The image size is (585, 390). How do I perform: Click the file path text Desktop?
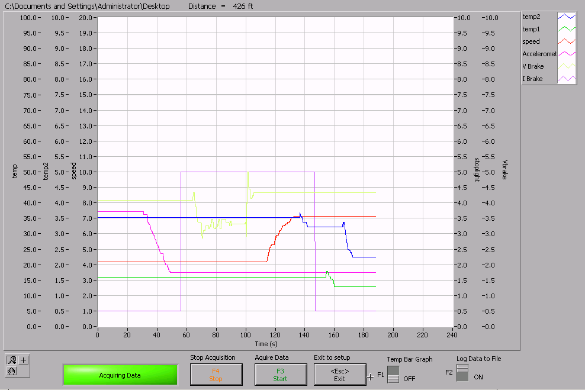(x=156, y=7)
